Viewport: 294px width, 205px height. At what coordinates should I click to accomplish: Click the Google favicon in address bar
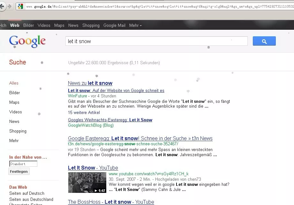[20, 7]
